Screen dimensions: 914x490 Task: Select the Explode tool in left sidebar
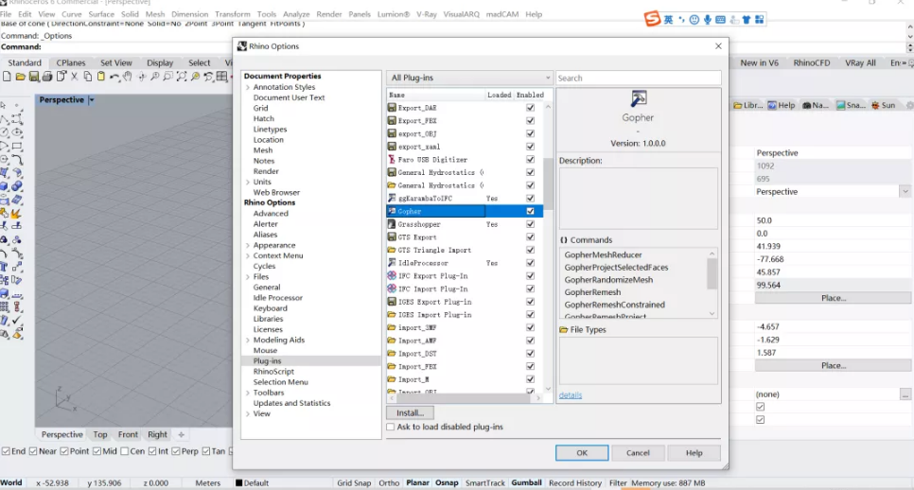(x=17, y=213)
